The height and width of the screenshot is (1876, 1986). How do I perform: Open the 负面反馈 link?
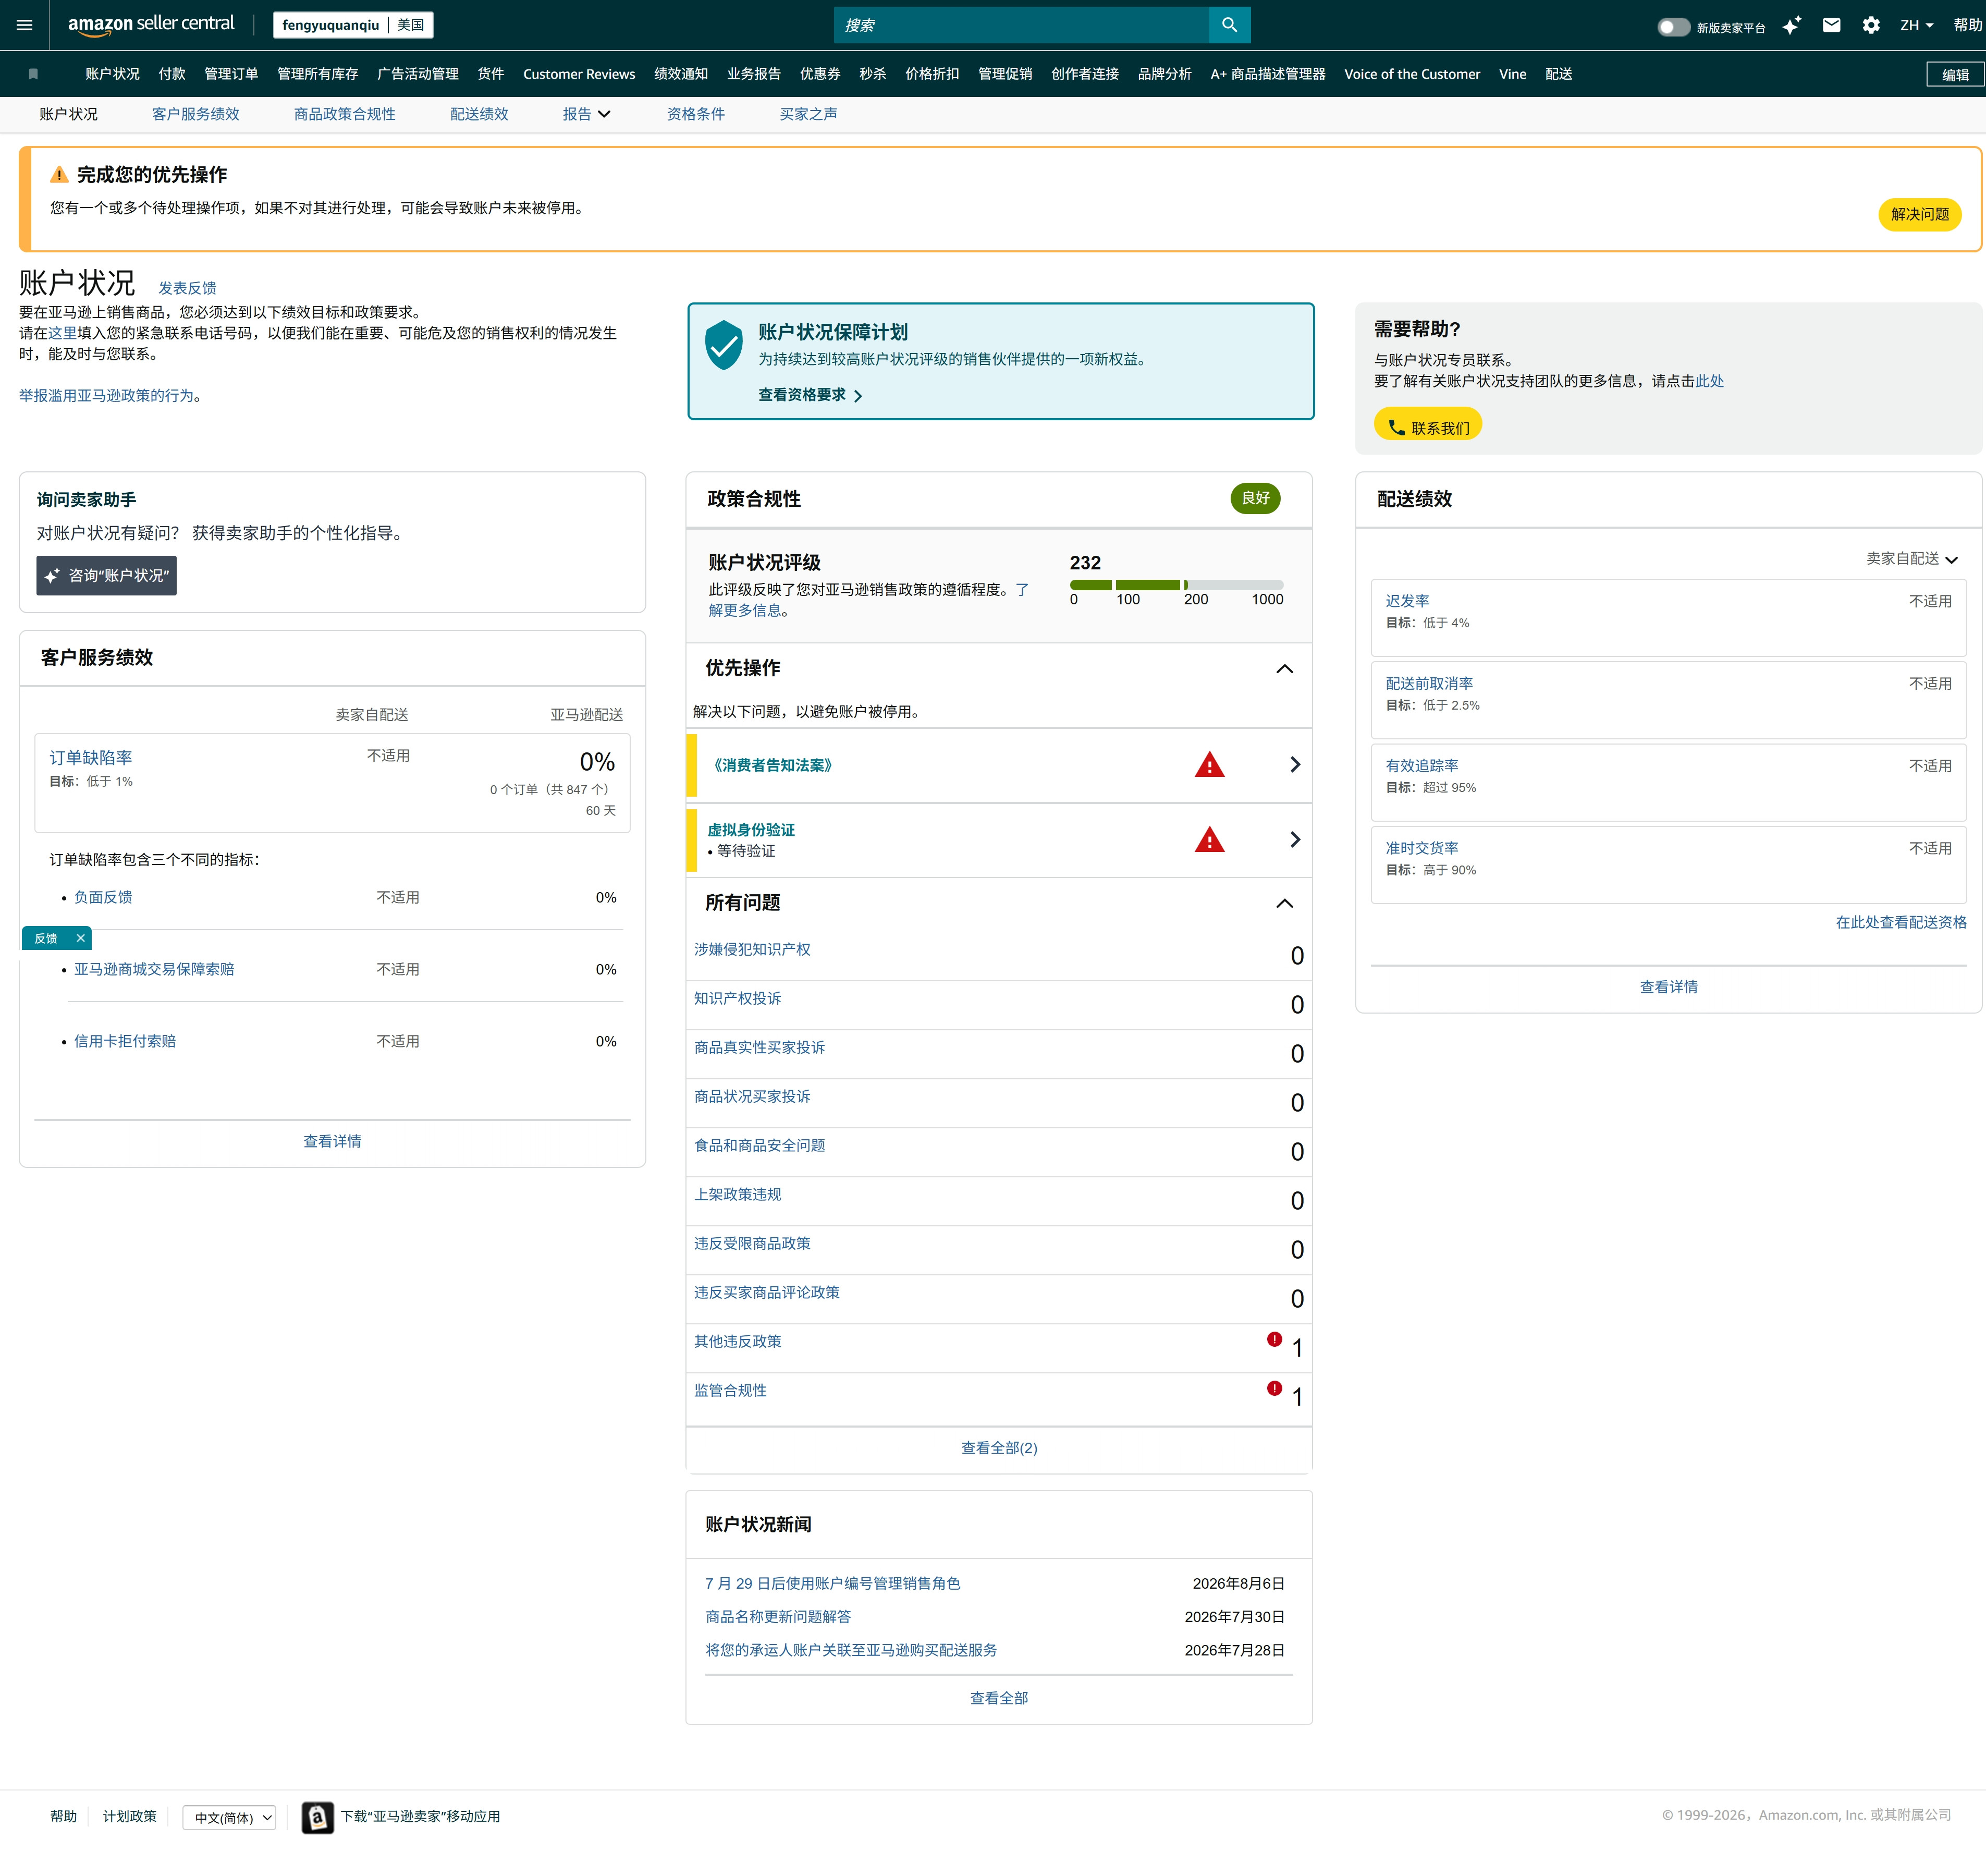tap(103, 898)
